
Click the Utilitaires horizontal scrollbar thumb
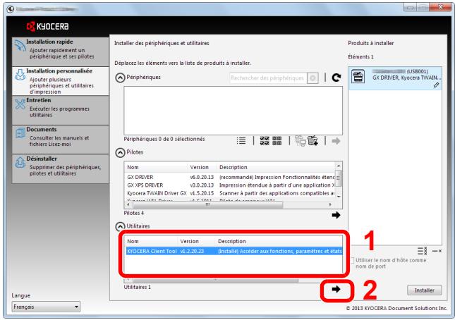point(216,280)
